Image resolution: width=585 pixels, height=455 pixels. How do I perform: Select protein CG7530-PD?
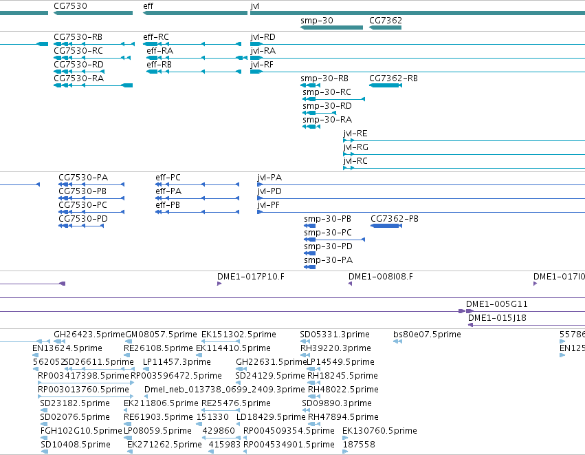pyautogui.click(x=81, y=226)
